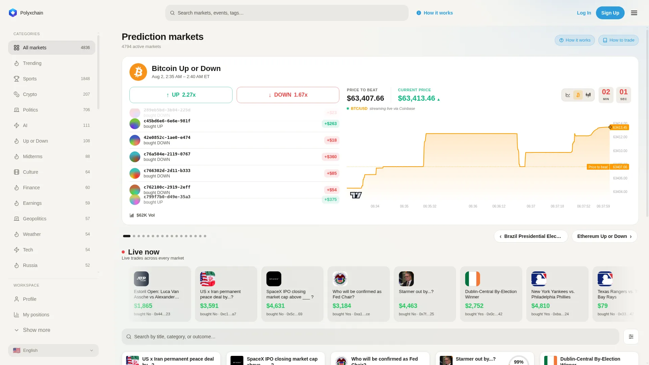Click the Log In link

tap(584, 13)
